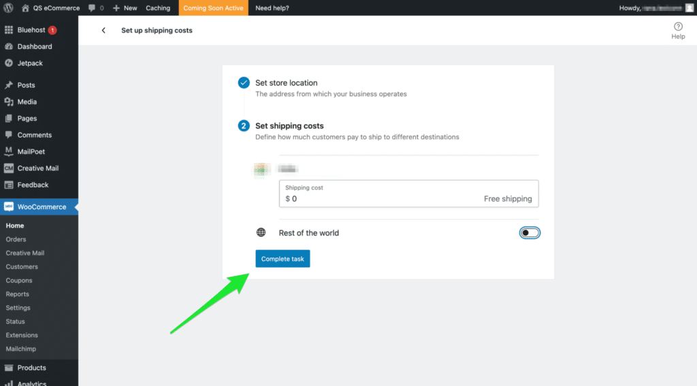Open the New menu in admin bar
This screenshot has width=697, height=386.
pyautogui.click(x=125, y=8)
